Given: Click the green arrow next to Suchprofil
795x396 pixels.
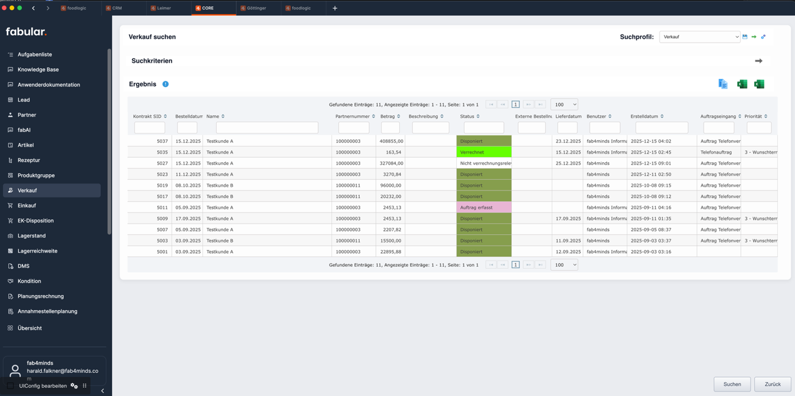Looking at the screenshot, I should tap(754, 37).
